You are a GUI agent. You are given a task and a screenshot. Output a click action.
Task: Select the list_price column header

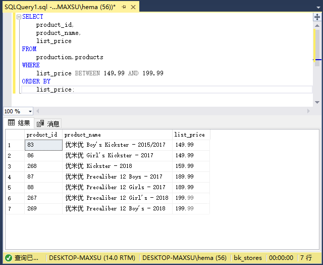tap(191, 135)
